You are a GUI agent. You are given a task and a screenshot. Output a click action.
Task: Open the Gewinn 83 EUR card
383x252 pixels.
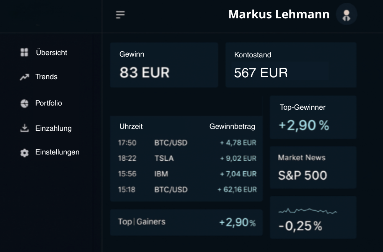click(x=164, y=65)
